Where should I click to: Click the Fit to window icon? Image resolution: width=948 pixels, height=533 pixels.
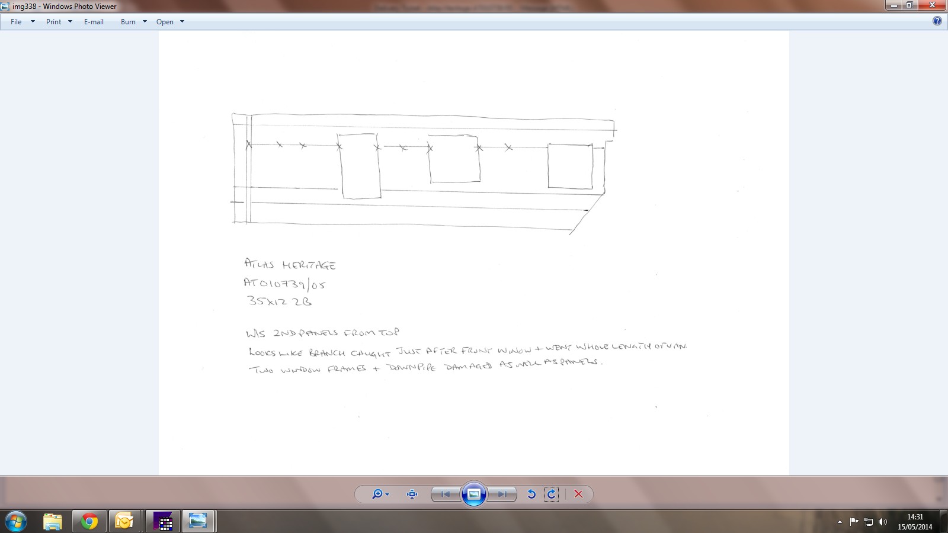tap(412, 494)
